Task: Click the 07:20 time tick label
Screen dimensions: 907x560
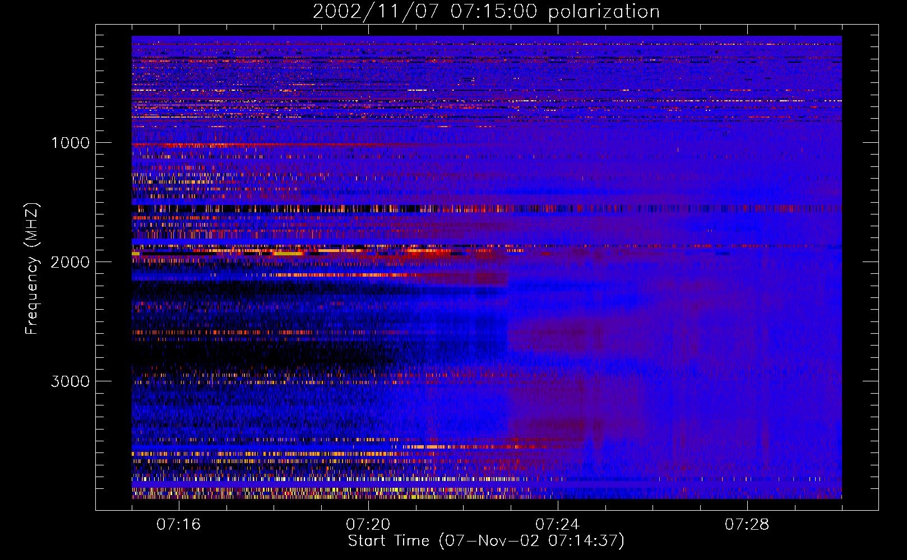Action: click(368, 525)
